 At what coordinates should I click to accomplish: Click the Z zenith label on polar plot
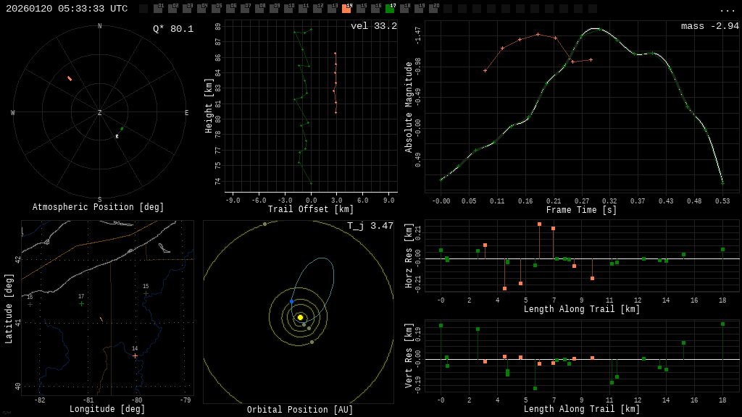point(99,112)
